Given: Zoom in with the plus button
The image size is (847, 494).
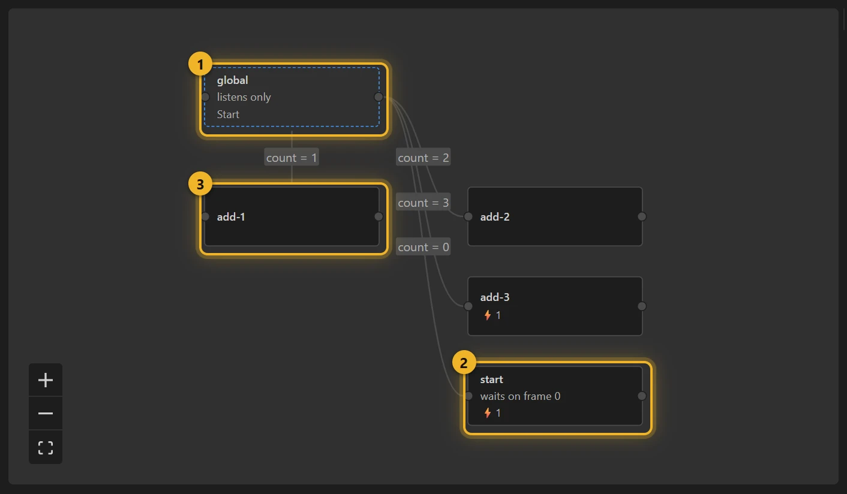Looking at the screenshot, I should (x=46, y=380).
